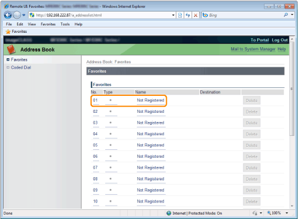Click the Internet Explorer title bar icon
Screen dimensions: 298x219
[6, 6]
